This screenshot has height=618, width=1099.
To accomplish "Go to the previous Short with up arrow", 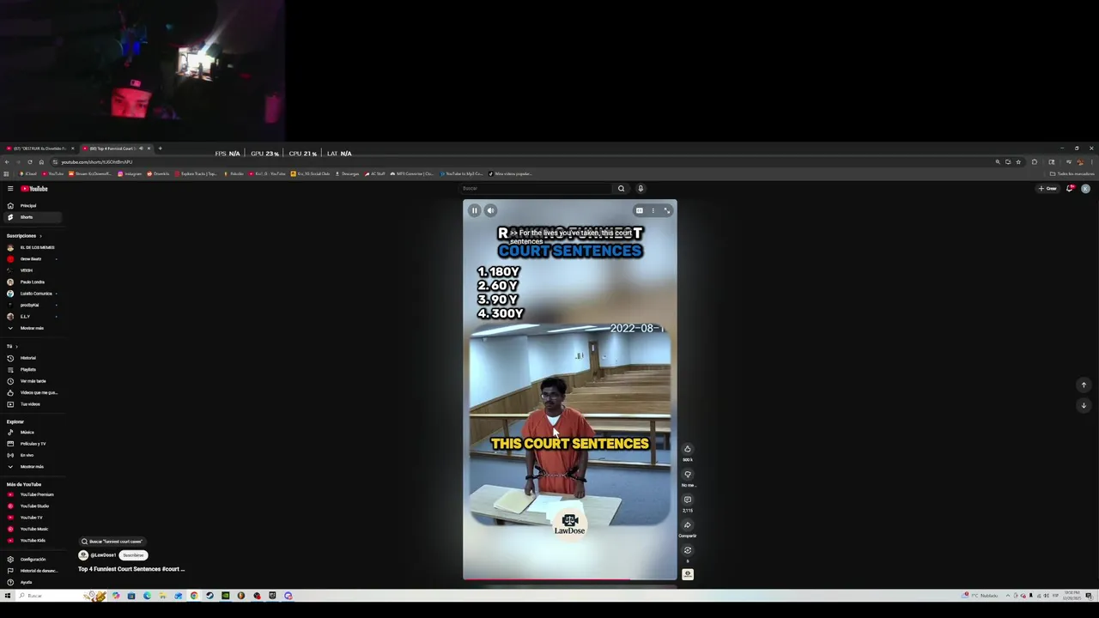I will point(1084,385).
